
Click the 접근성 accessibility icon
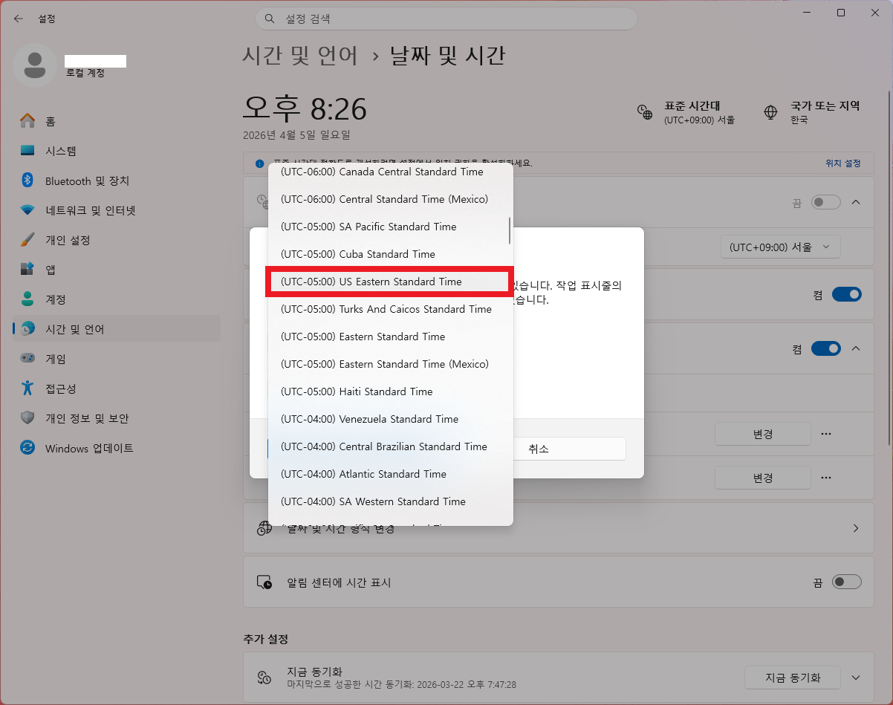click(x=27, y=389)
